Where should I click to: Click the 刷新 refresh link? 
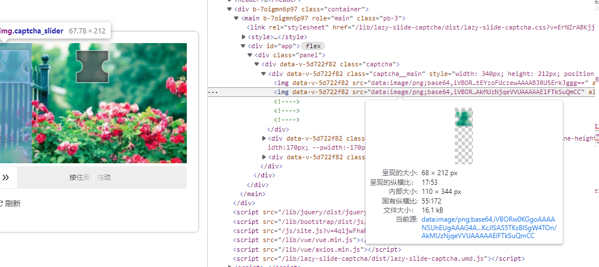(10, 204)
